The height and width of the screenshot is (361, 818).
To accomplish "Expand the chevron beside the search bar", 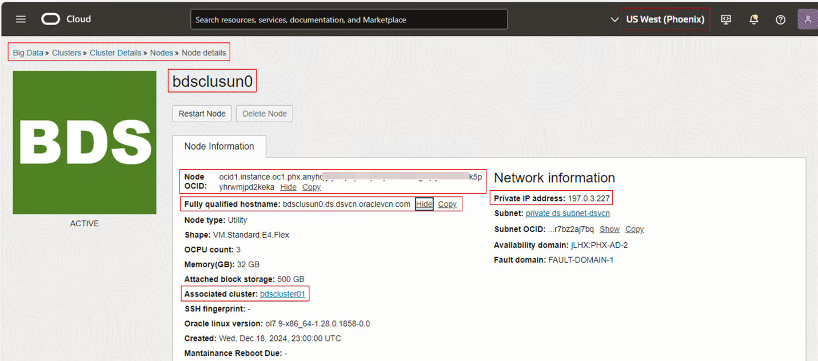I will 615,19.
